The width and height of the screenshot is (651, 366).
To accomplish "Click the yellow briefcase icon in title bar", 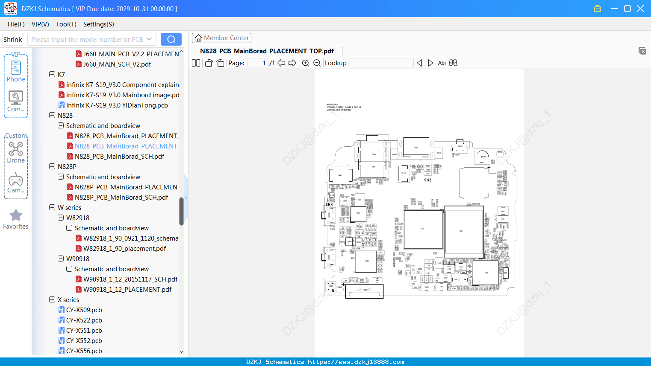I will point(598,9).
